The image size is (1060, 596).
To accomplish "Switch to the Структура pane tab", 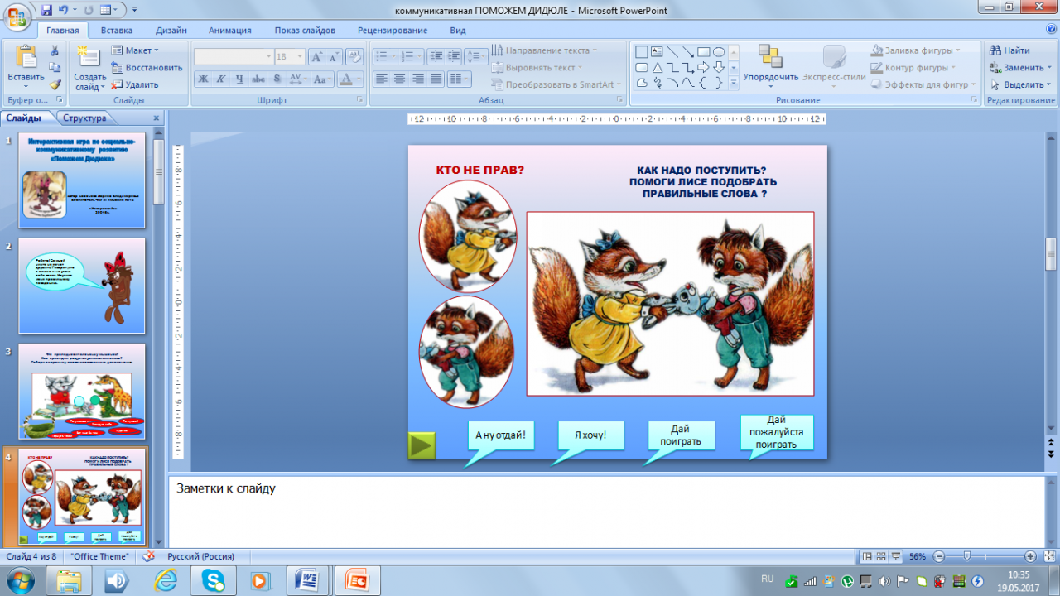I will point(84,118).
